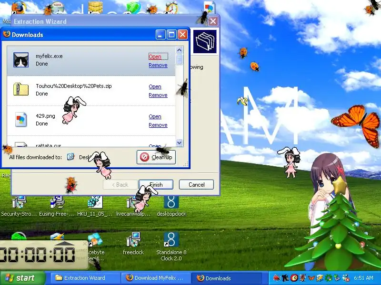Click the taskbar clock showing 6:51 AM

(x=363, y=278)
